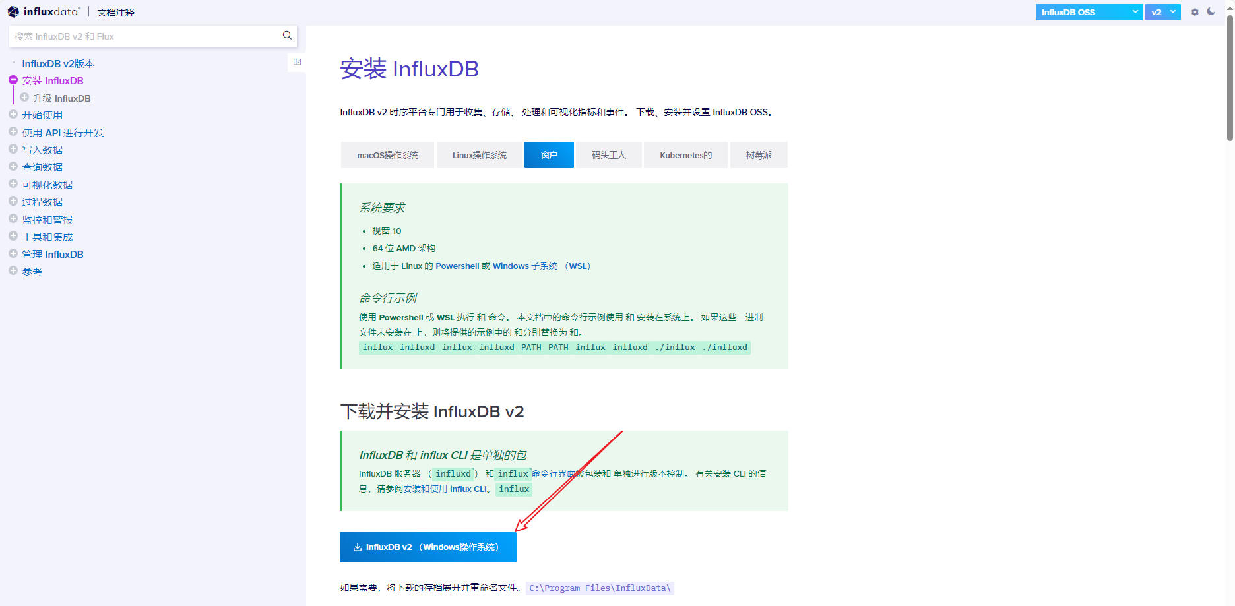
Task: Open the 升级 InfluxDB sidebar link
Action: pyautogui.click(x=62, y=98)
